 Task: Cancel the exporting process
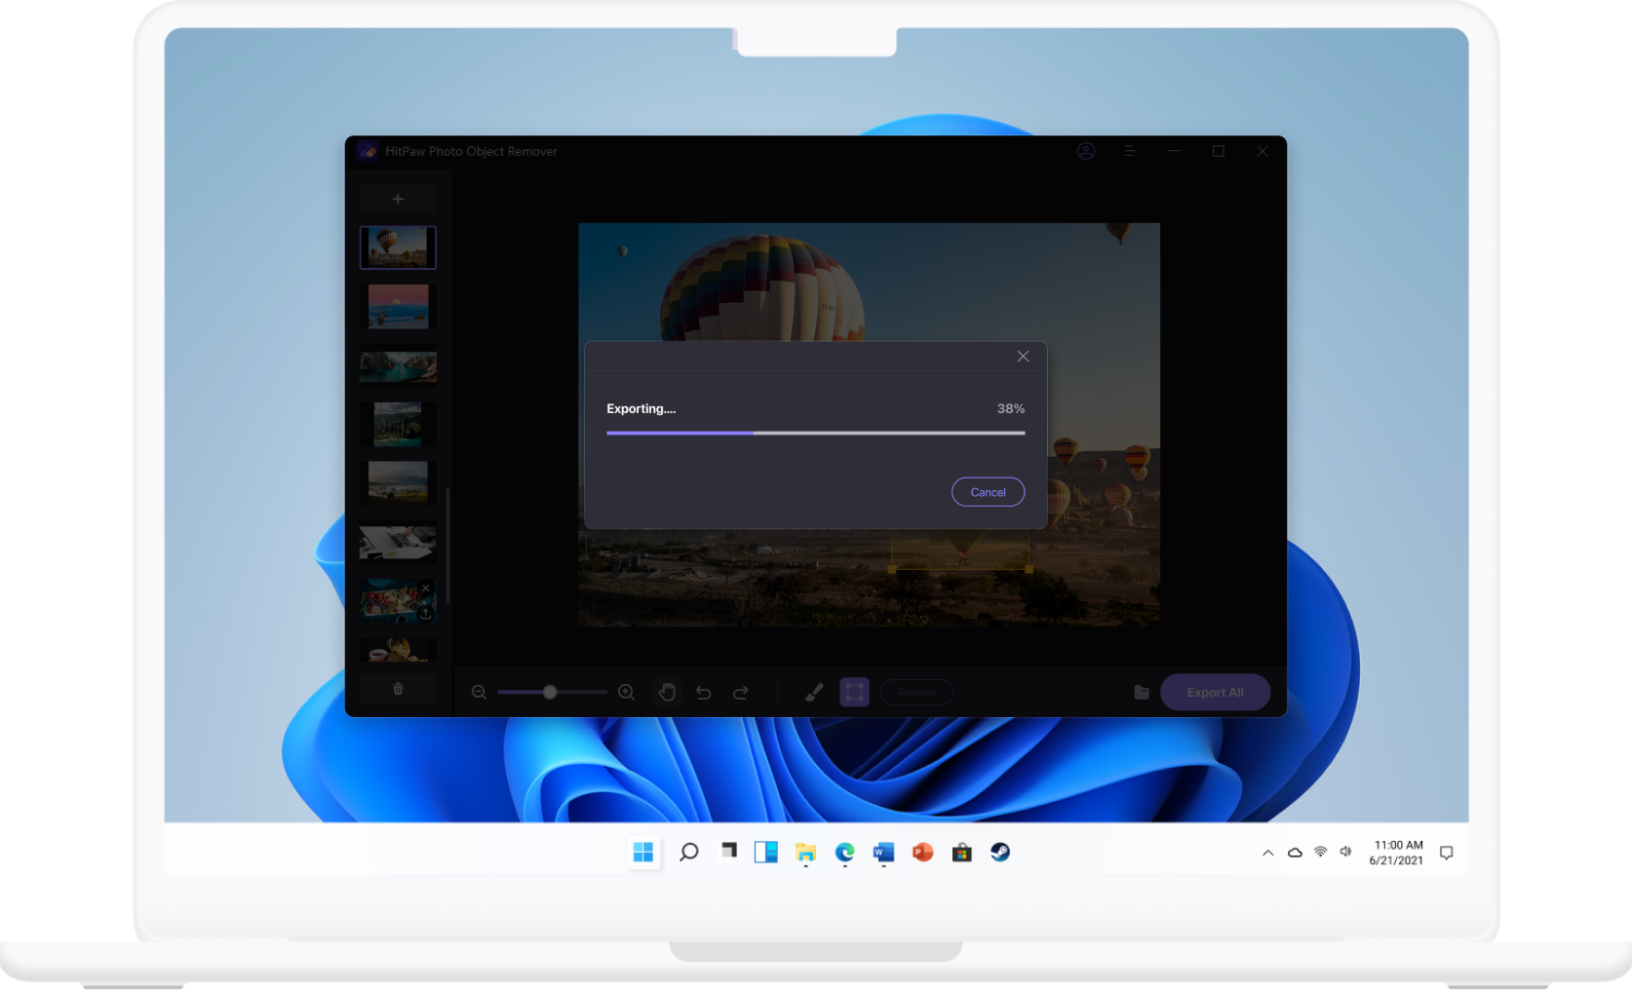[988, 492]
